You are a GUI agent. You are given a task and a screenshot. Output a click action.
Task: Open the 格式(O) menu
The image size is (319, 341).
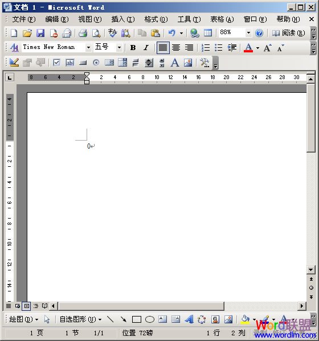pos(156,19)
